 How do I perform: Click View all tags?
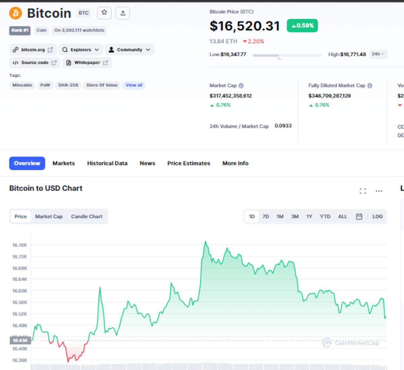[134, 85]
